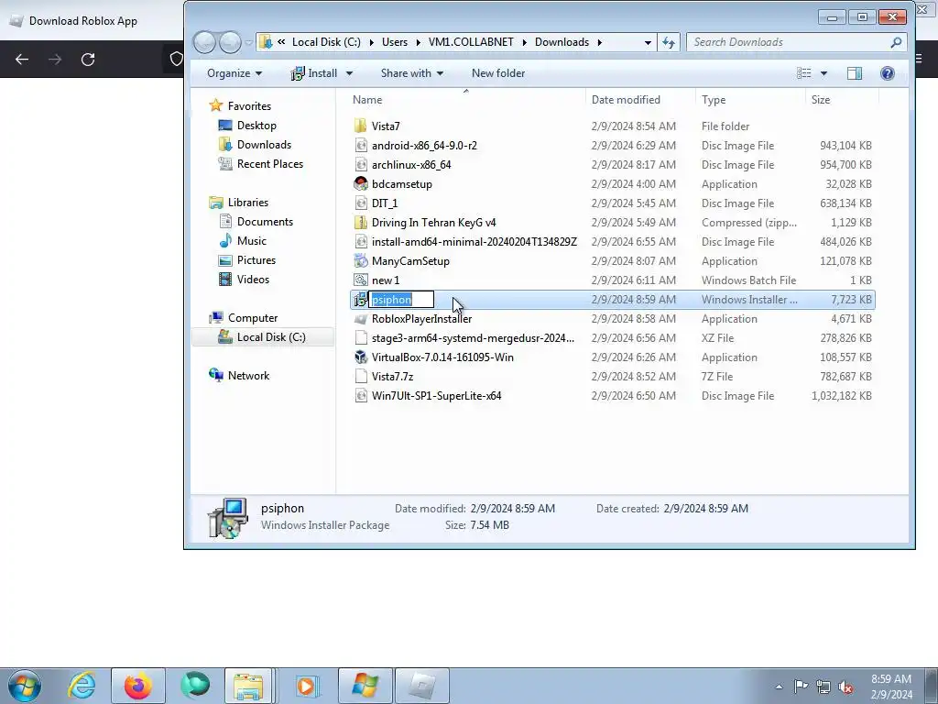Click the psiphon rename text box

[401, 300]
